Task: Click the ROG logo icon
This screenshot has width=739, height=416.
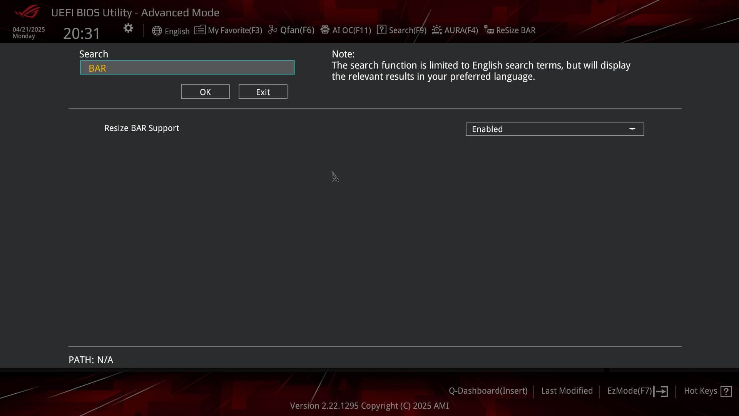Action: (27, 12)
